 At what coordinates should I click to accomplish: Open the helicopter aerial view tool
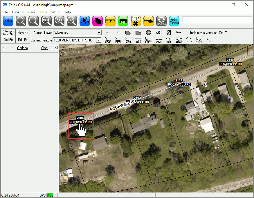click(149, 21)
